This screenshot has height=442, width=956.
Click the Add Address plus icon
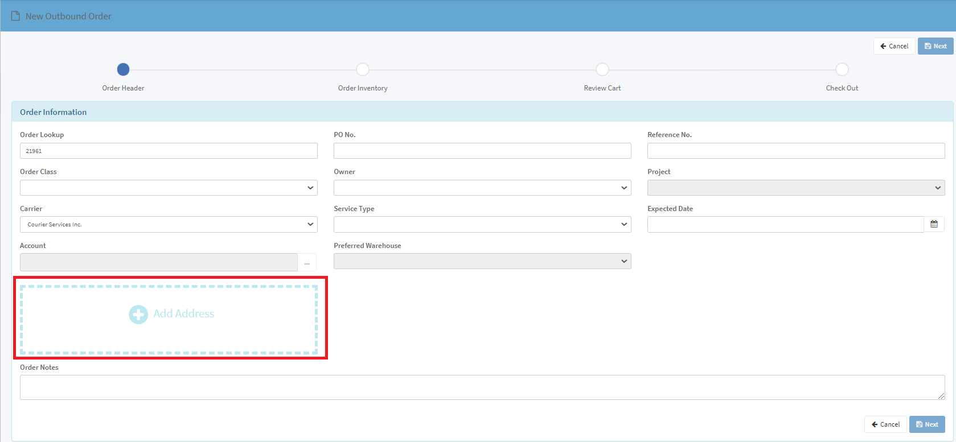pyautogui.click(x=138, y=314)
